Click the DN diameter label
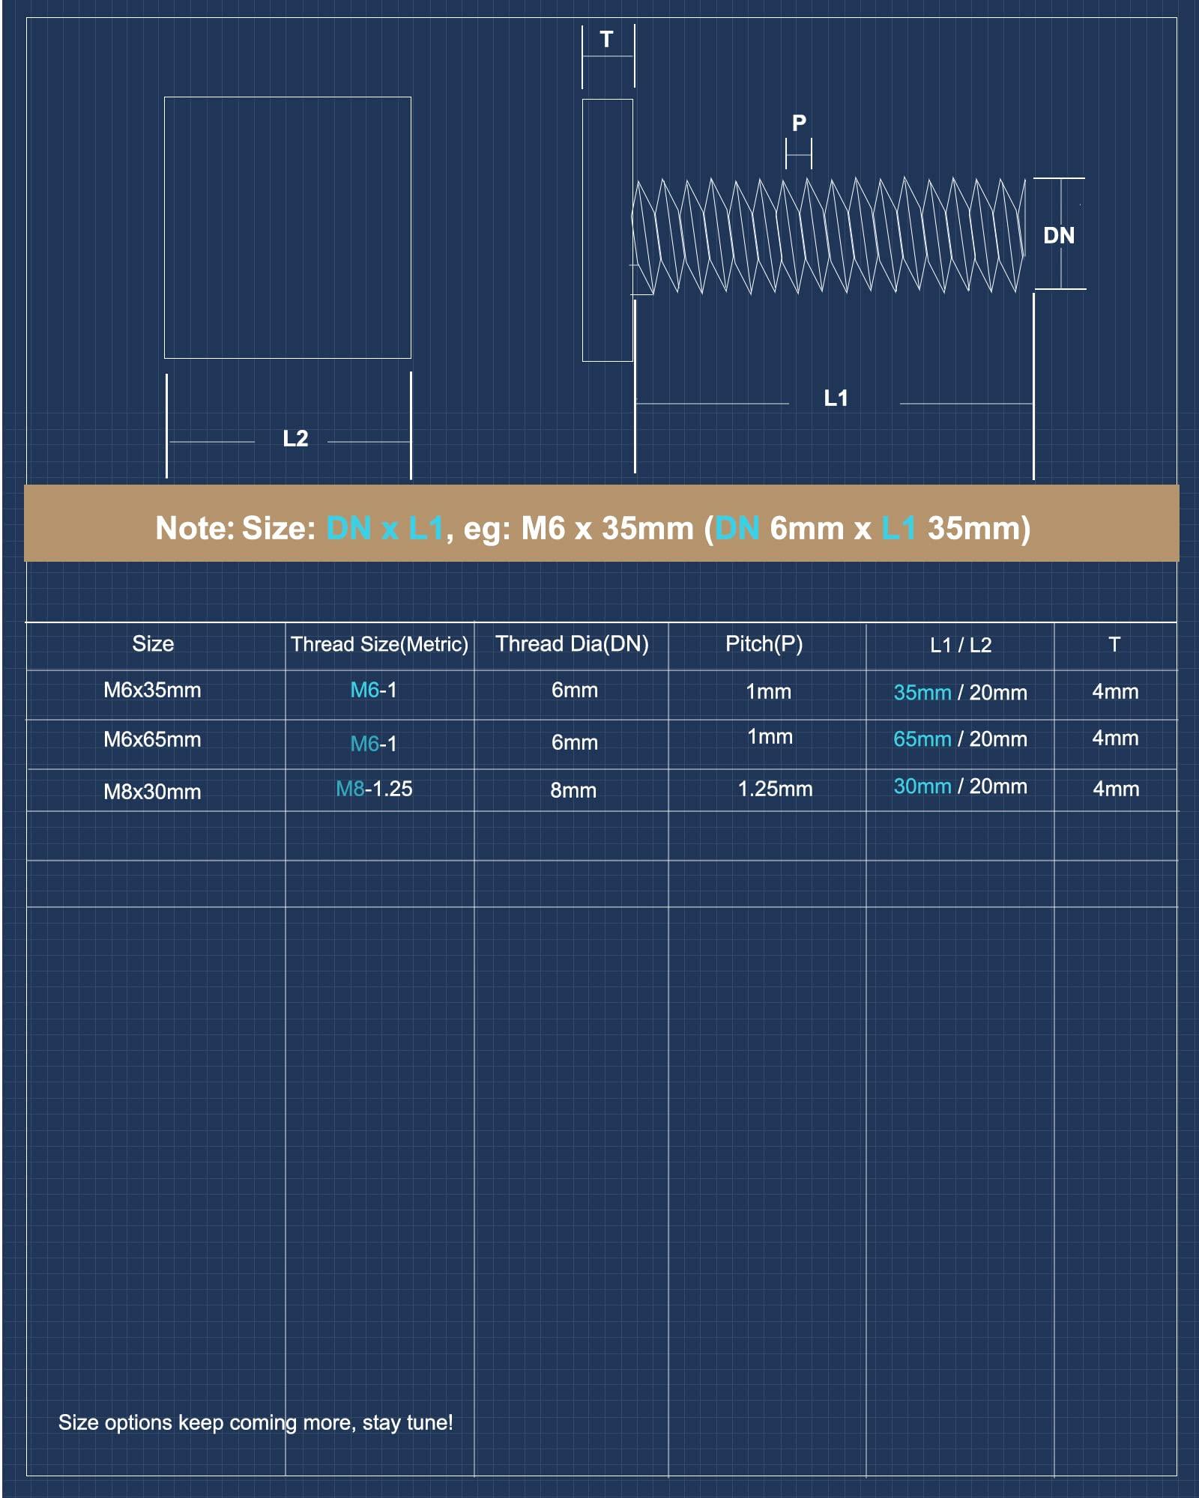Screen dimensions: 1199x1498 [x=1058, y=236]
